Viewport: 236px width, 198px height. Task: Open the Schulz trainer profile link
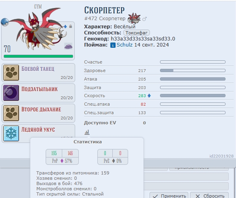point(124,45)
